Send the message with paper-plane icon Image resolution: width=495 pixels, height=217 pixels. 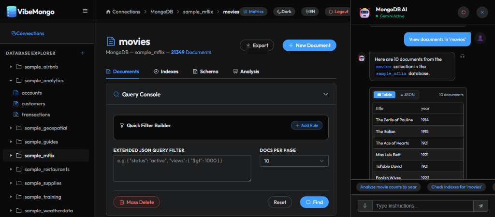pos(481,206)
